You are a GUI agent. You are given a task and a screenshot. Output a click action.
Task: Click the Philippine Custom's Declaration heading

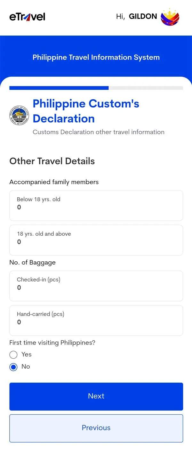pos(86,111)
